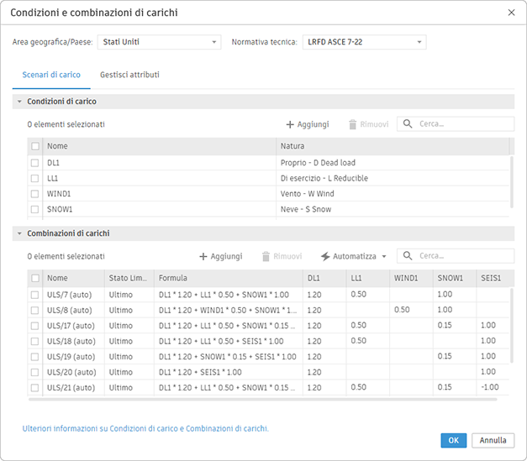Open the Normativa tecnica dropdown
The width and height of the screenshot is (527, 461).
pos(364,42)
